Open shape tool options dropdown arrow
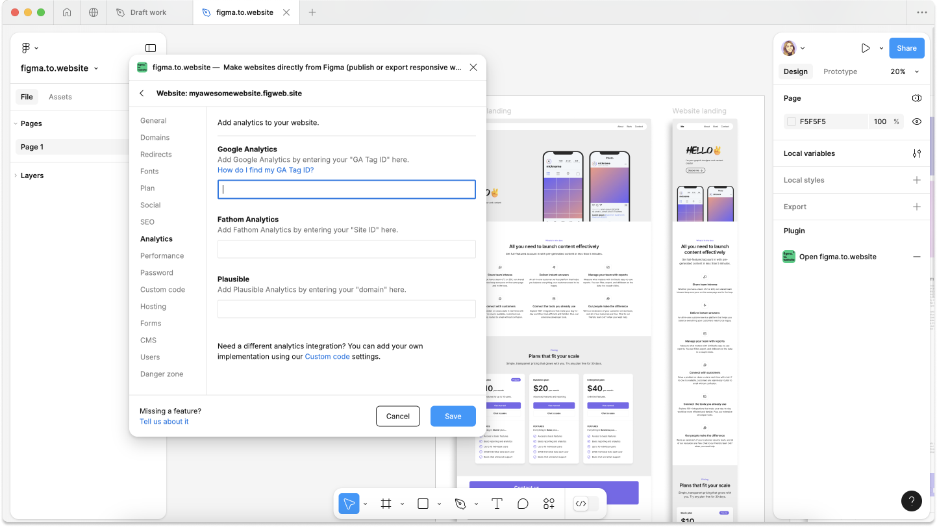This screenshot has height=527, width=937. click(x=439, y=504)
